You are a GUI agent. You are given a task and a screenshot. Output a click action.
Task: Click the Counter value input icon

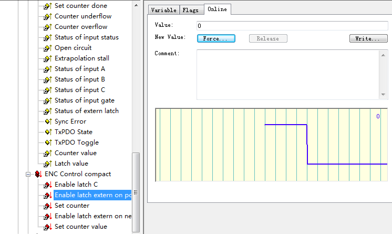(x=48, y=153)
